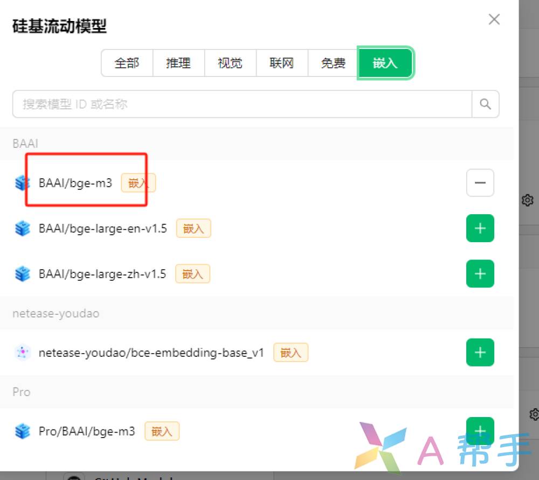The width and height of the screenshot is (539, 480).
Task: Switch to the 推理 tab
Action: click(x=178, y=63)
